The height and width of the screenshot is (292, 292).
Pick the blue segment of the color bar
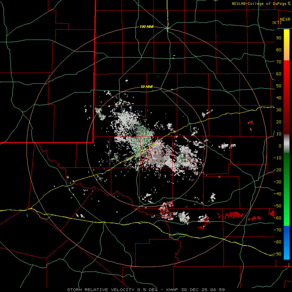(286, 243)
